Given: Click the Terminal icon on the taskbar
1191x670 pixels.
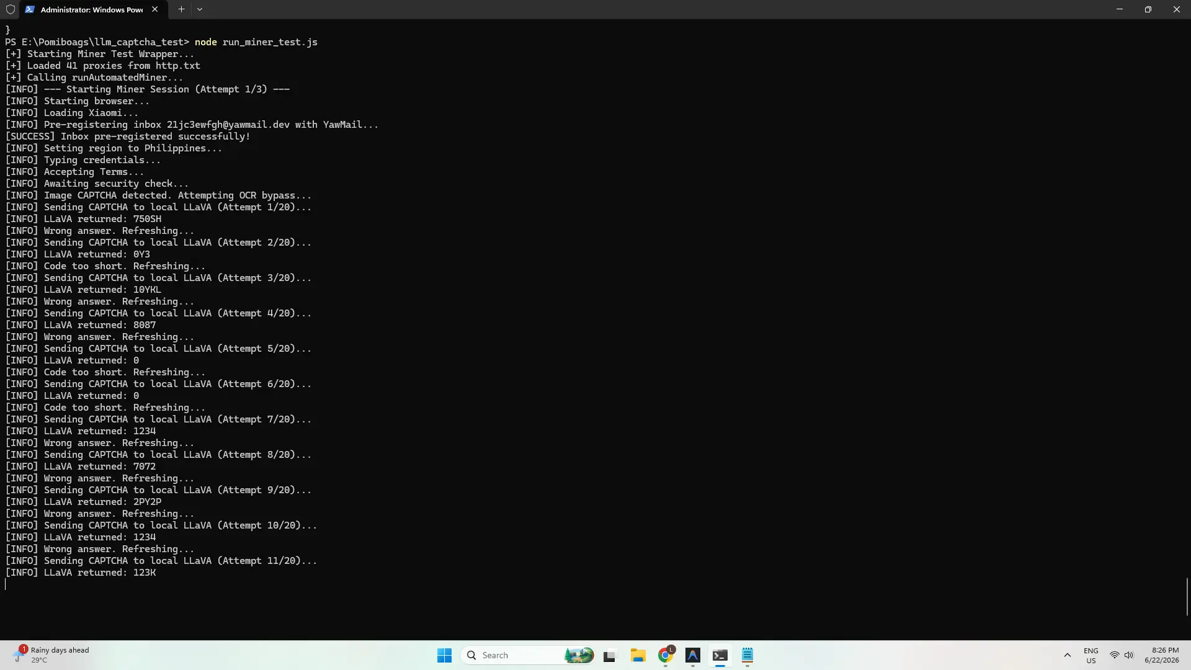Looking at the screenshot, I should [720, 655].
